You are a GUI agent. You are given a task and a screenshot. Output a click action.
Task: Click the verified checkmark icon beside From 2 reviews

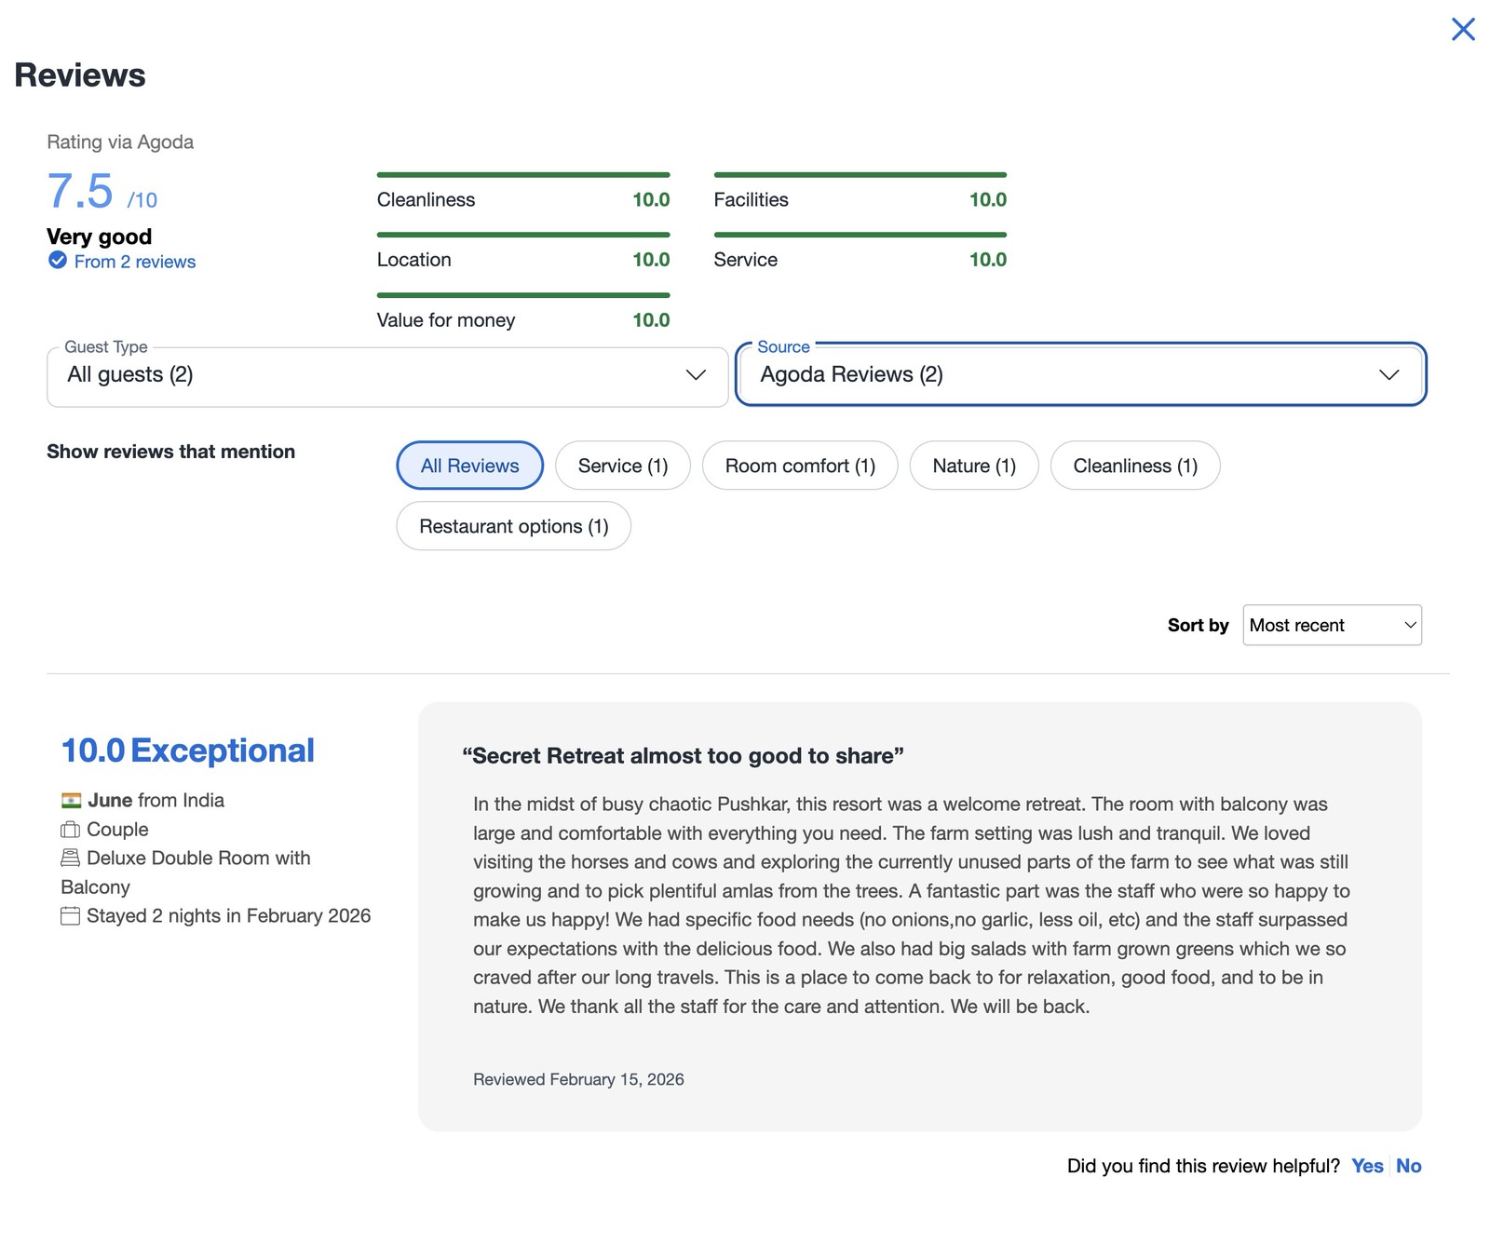pyautogui.click(x=58, y=261)
